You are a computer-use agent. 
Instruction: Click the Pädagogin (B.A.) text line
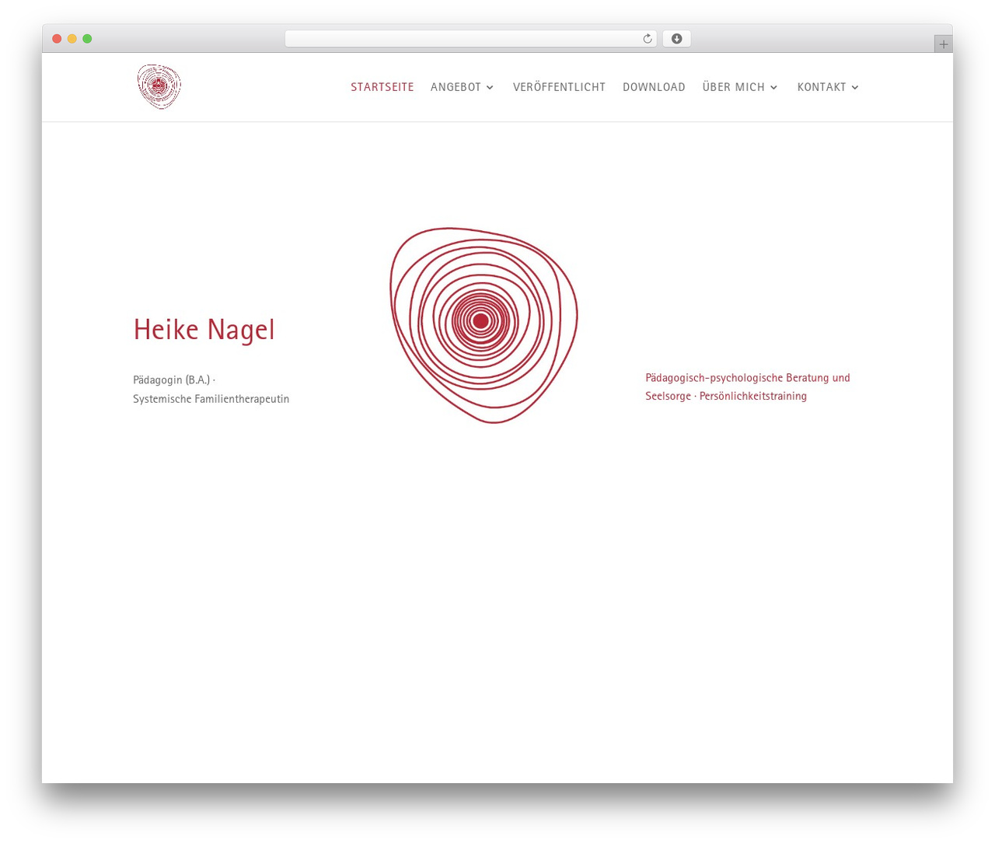click(x=174, y=380)
